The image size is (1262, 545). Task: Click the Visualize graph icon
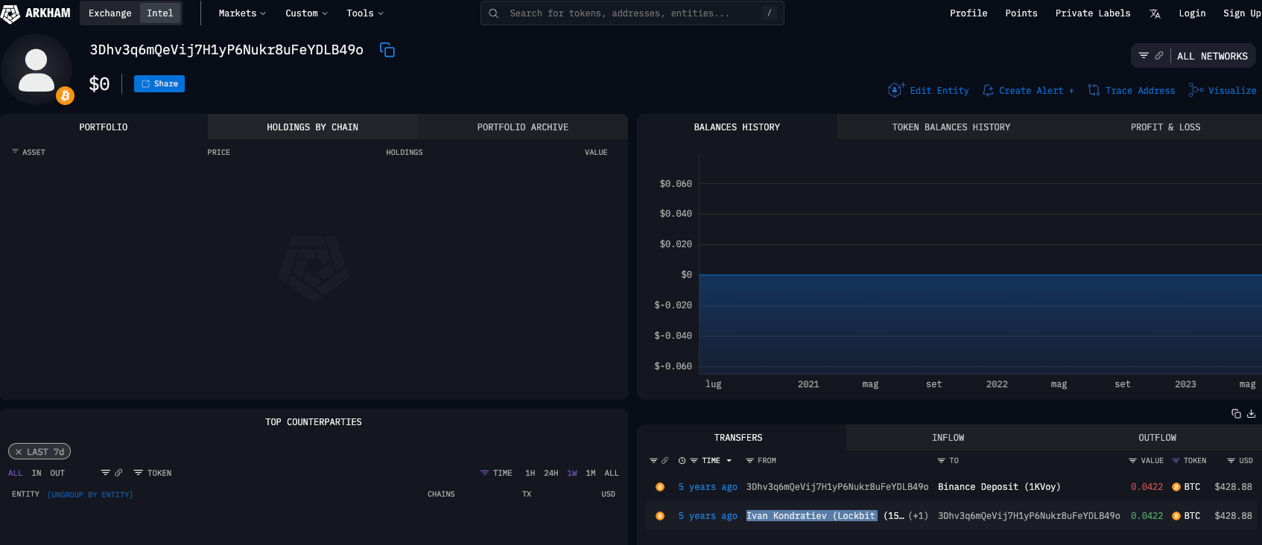pyautogui.click(x=1196, y=90)
